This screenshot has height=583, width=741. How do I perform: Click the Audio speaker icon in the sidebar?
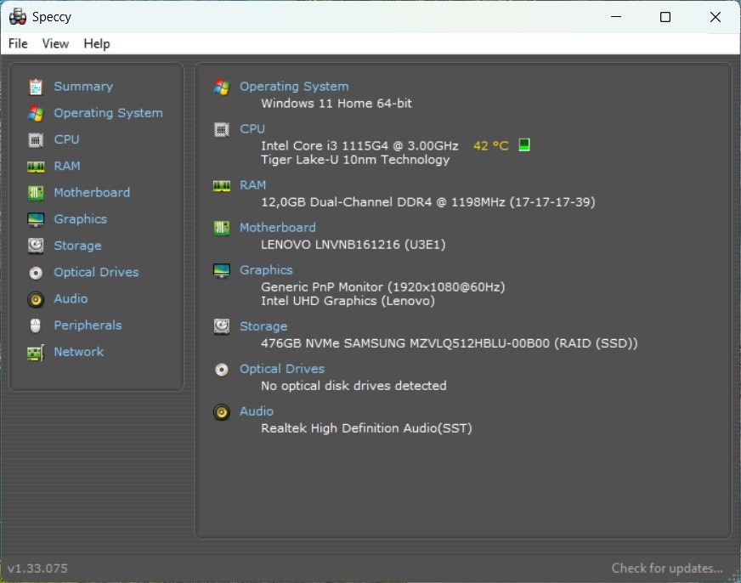35,298
